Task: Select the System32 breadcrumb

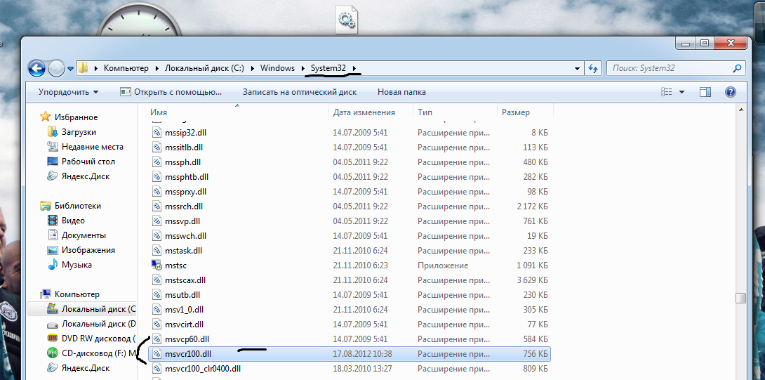Action: coord(328,68)
